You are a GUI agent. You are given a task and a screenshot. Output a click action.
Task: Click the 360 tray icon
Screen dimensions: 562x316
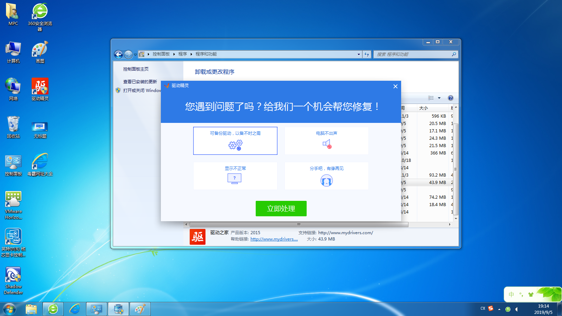pos(508,309)
